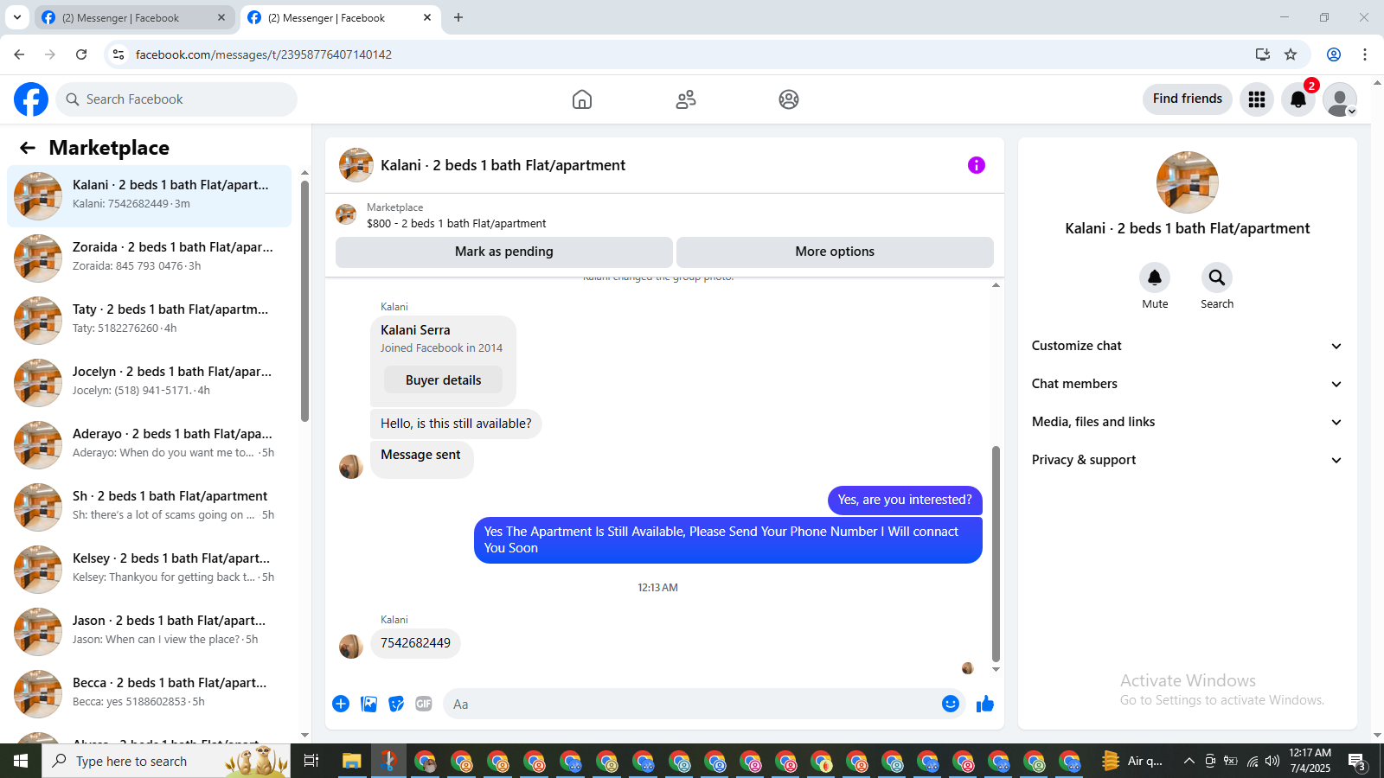Viewport: 1384px width, 778px height.
Task: Search in conversation with magnifier icon
Action: (1217, 277)
